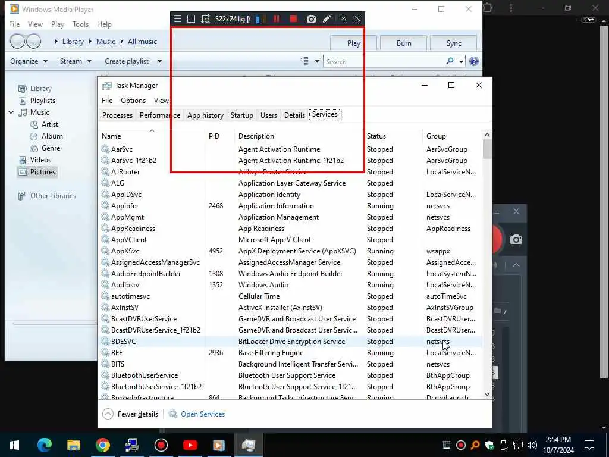Activate the pencil drawing tool in recorder toolbar
The height and width of the screenshot is (457, 609).
[327, 18]
